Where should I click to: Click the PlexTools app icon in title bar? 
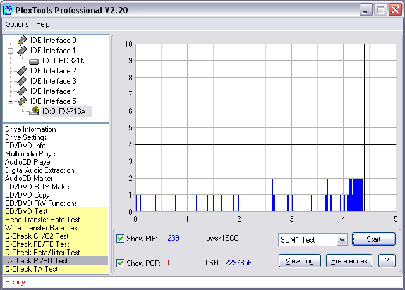pyautogui.click(x=8, y=10)
